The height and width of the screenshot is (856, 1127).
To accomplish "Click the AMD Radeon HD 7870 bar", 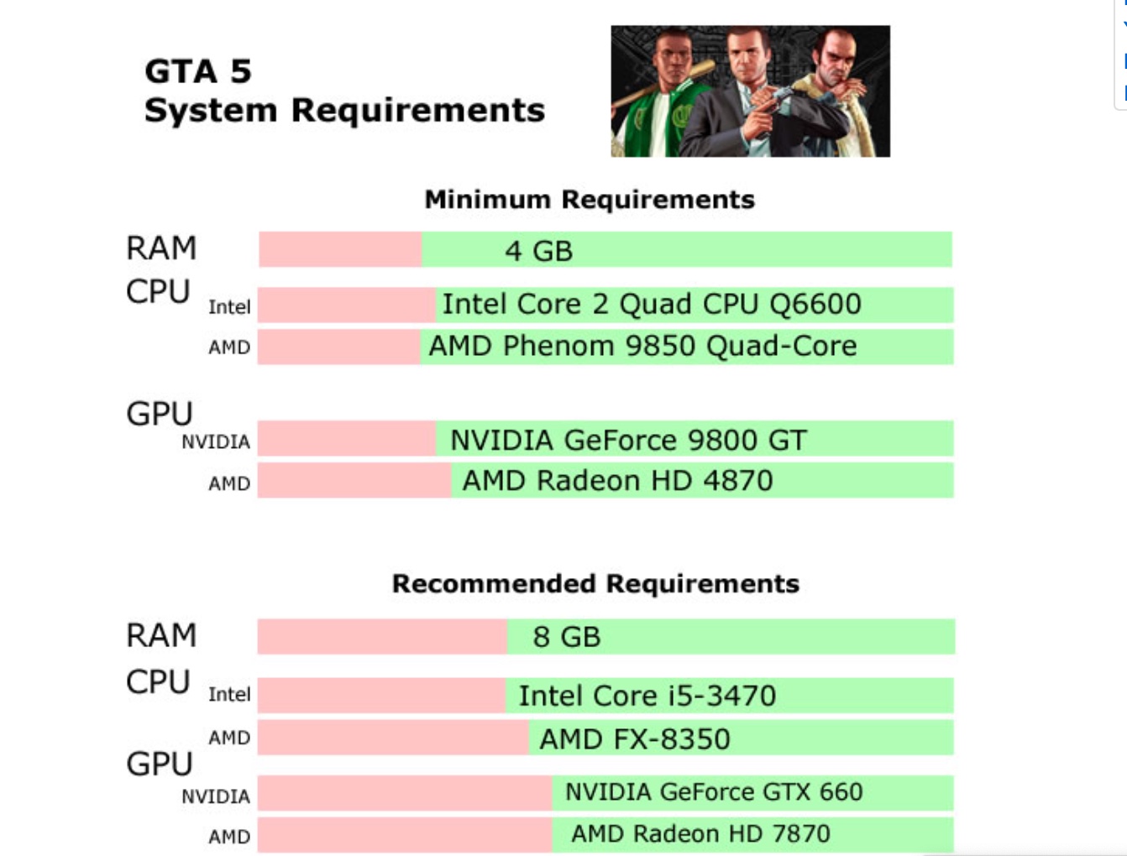I will click(605, 834).
